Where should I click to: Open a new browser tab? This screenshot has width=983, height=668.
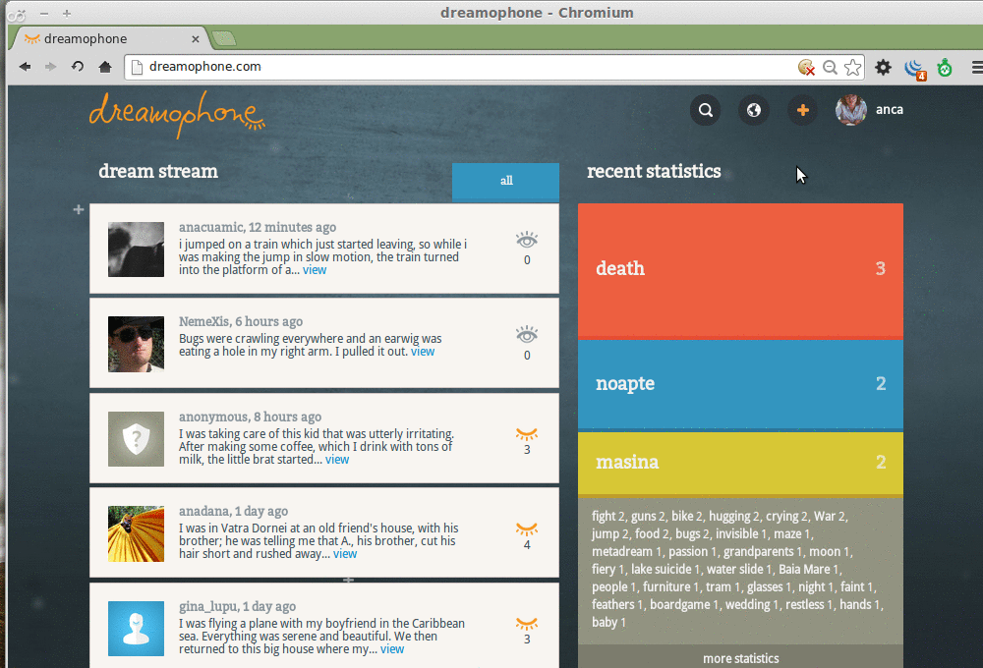click(x=224, y=39)
